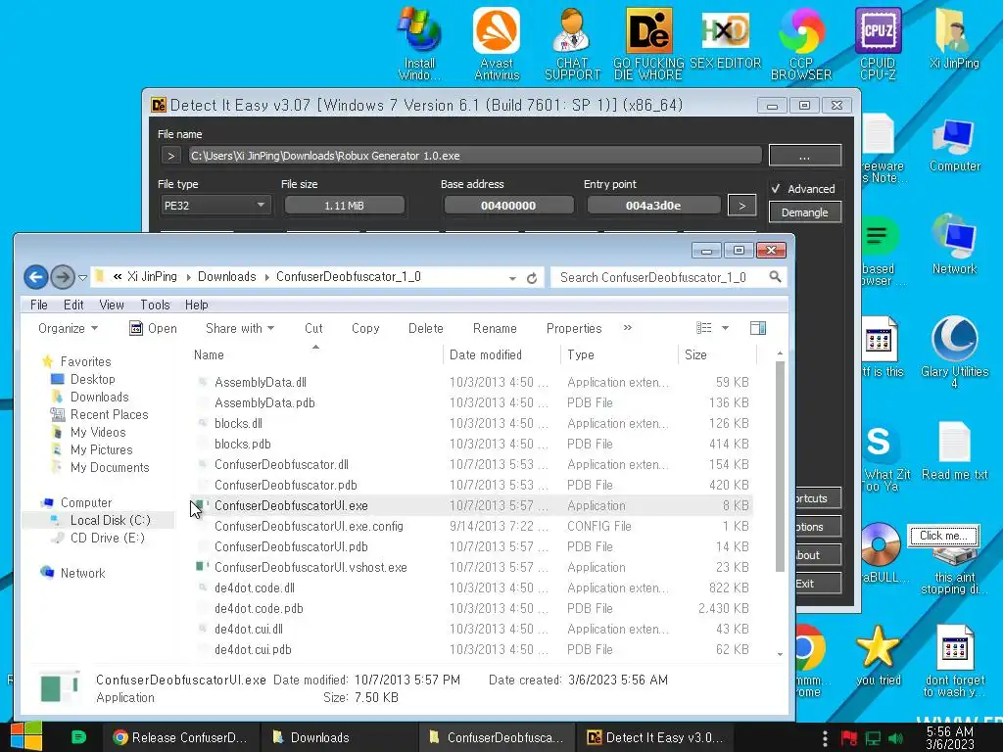Select ConfuserDeobfuscatorUI.vshost.exe file
Screen dimensions: 1003x752
(x=473, y=567)
